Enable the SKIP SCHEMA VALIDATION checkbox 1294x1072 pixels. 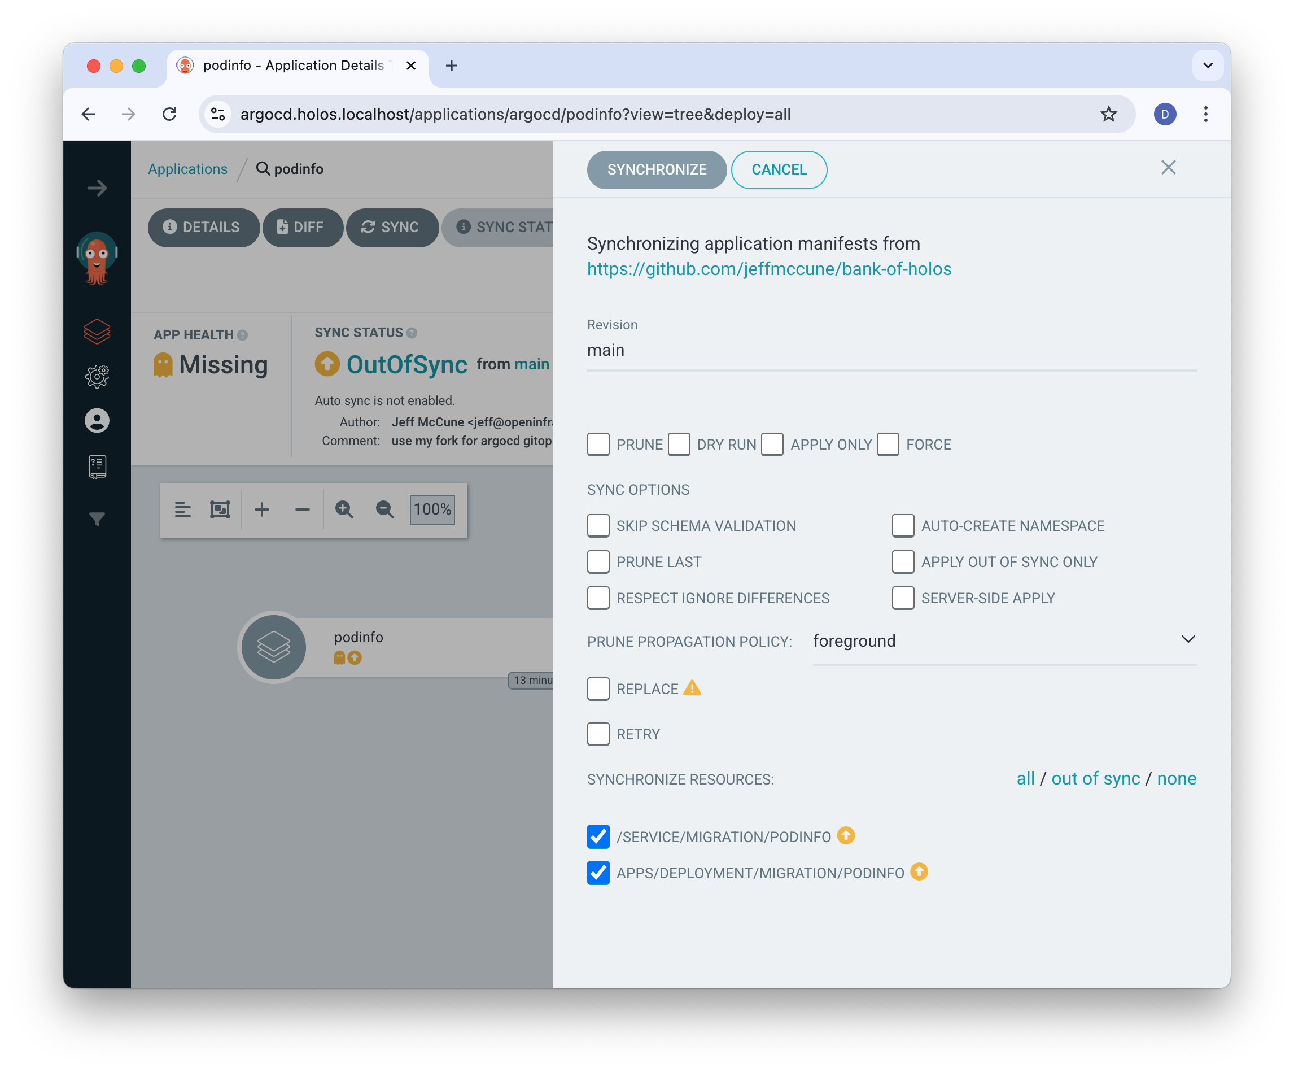[x=598, y=526]
